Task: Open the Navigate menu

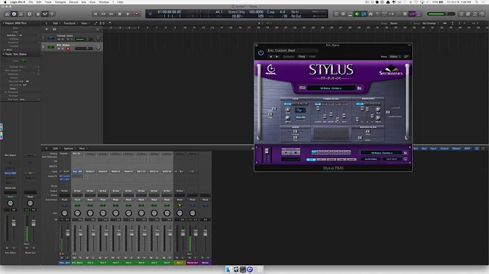Action: [x=60, y=2]
